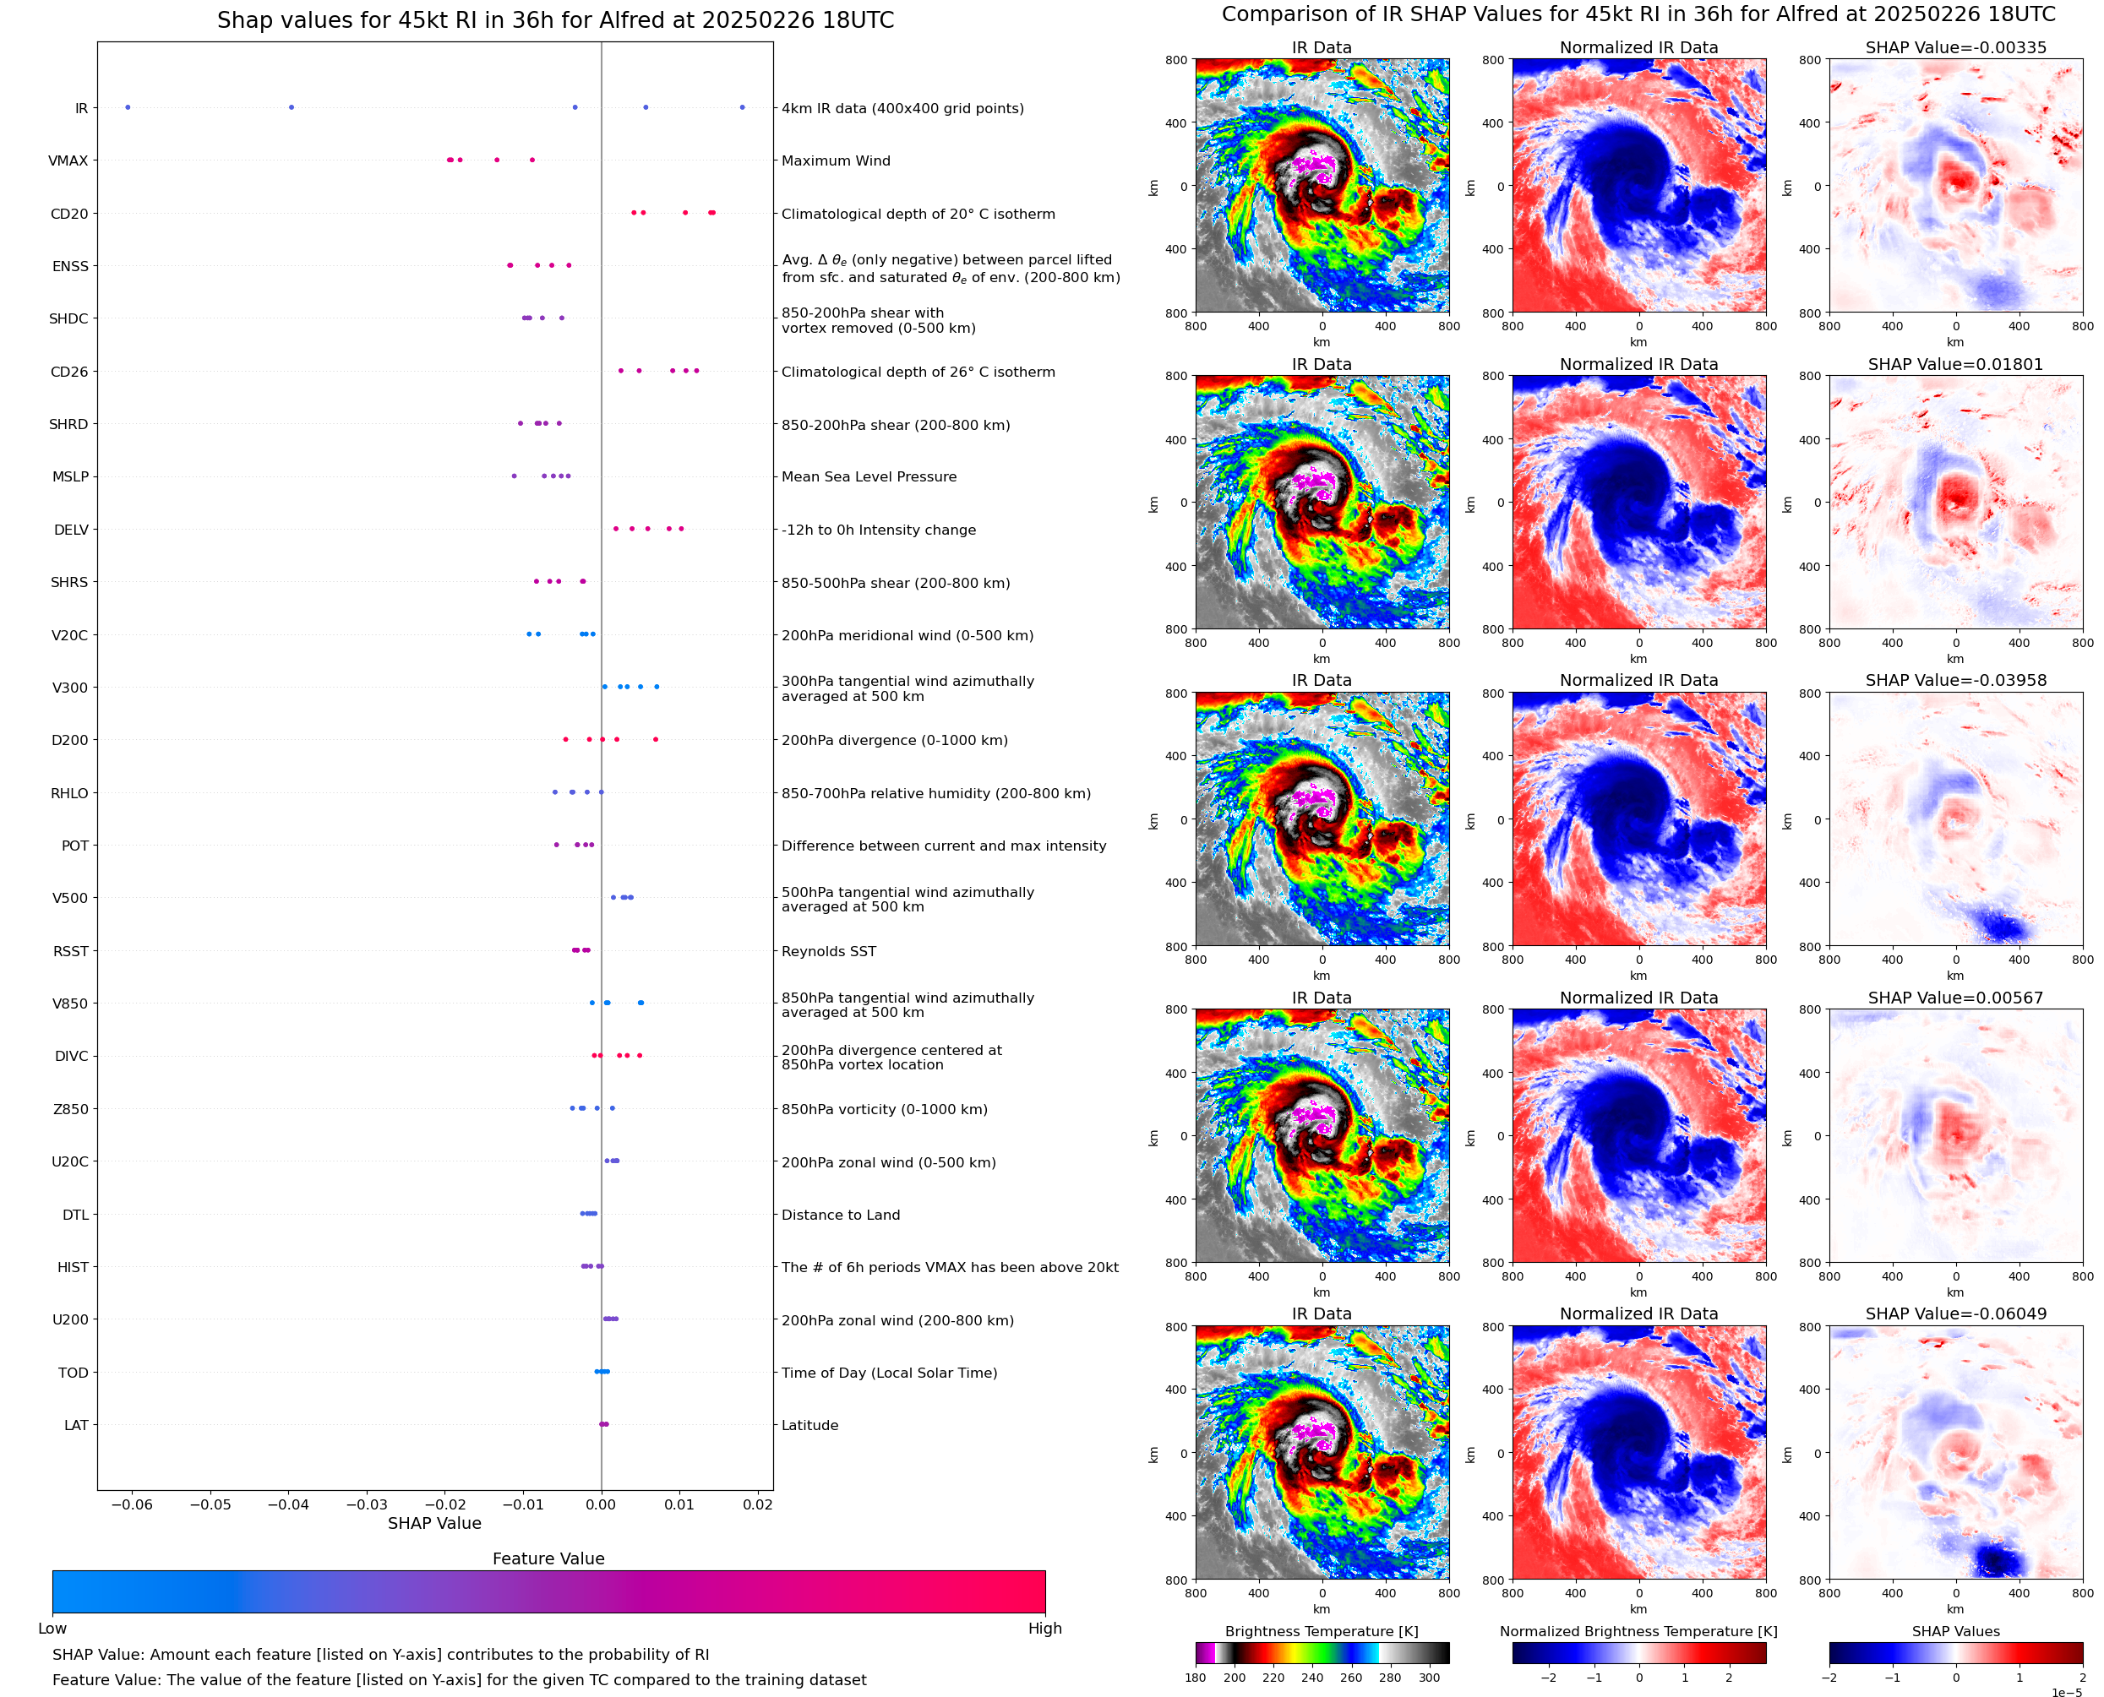2104x1697 pixels.
Task: Click the Brightness Temperature colorbar
Action: point(1322,1652)
